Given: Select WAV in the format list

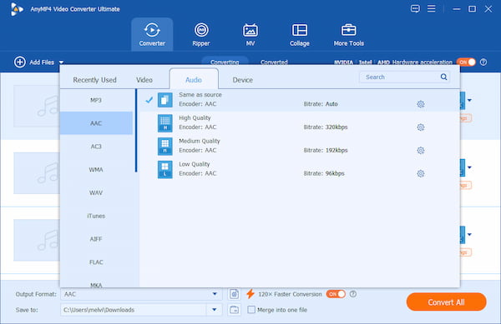Looking at the screenshot, I should [96, 192].
